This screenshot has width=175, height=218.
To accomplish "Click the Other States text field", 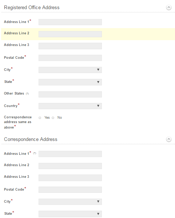I will click(70, 94).
